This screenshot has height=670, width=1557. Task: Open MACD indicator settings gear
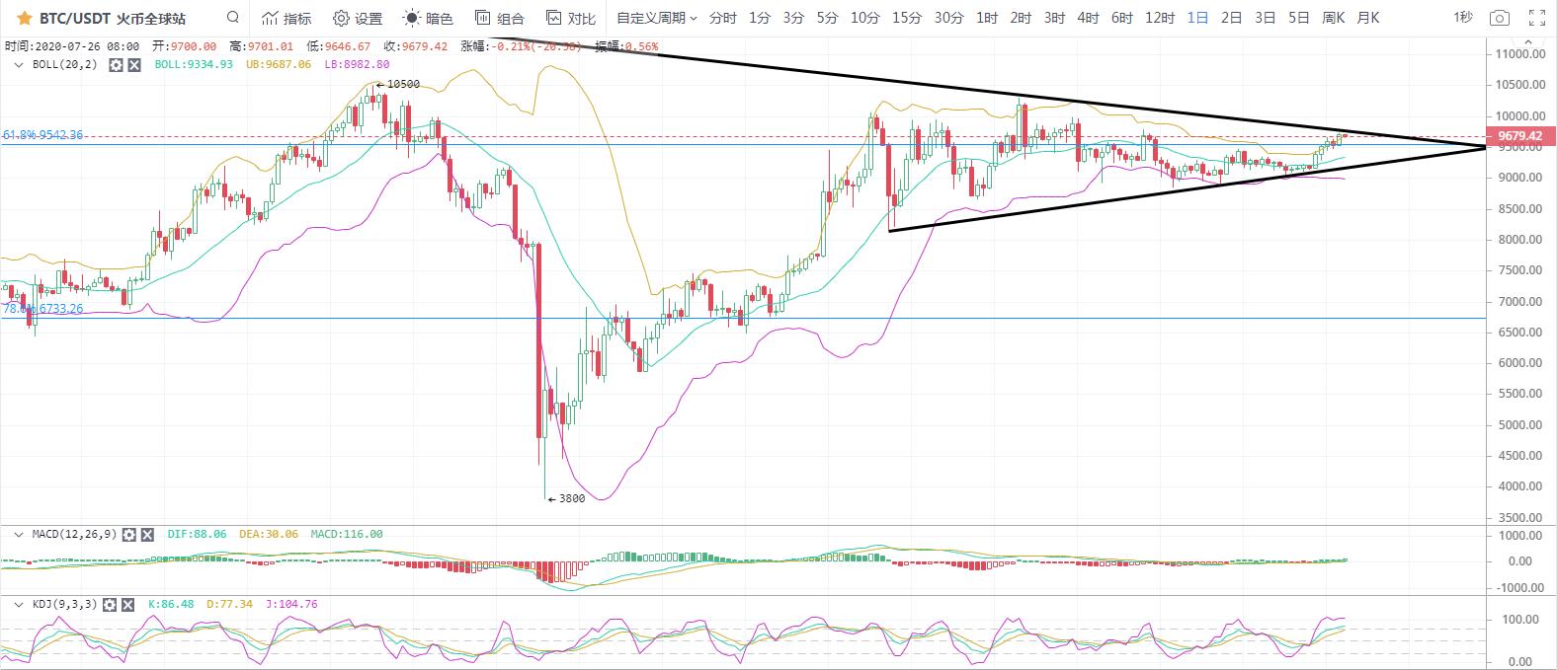129,534
